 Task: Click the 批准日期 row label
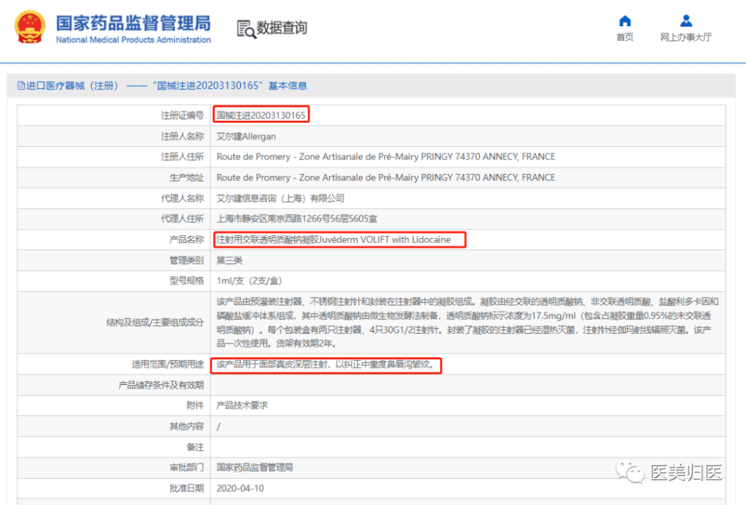point(186,488)
